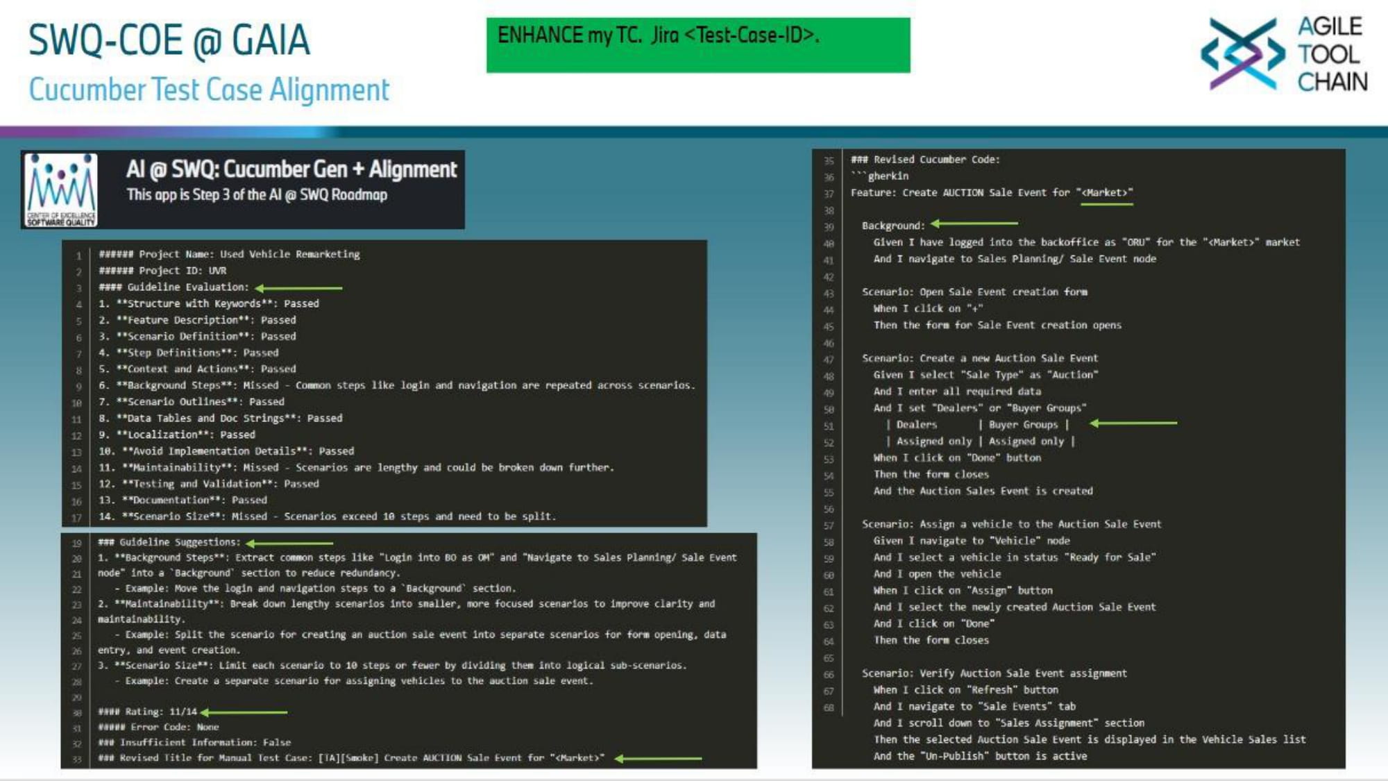1388x781 pixels.
Task: Click the green arrow beside Rating 11/14
Action: [x=244, y=712]
